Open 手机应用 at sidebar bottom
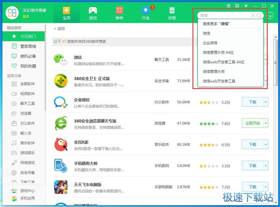 coord(24,198)
